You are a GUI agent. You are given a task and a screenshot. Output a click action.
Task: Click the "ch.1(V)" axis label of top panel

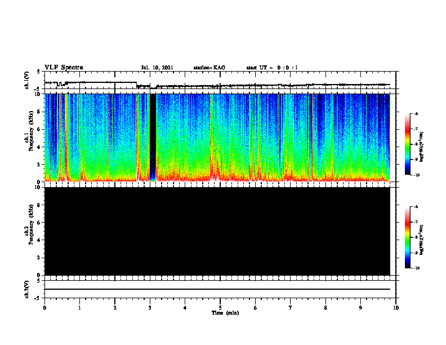click(26, 80)
